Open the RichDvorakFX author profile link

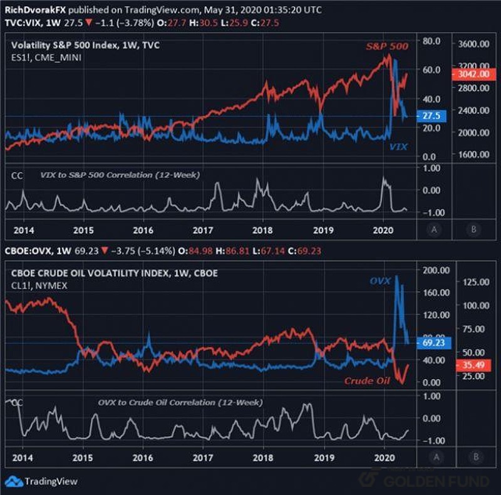28,8
